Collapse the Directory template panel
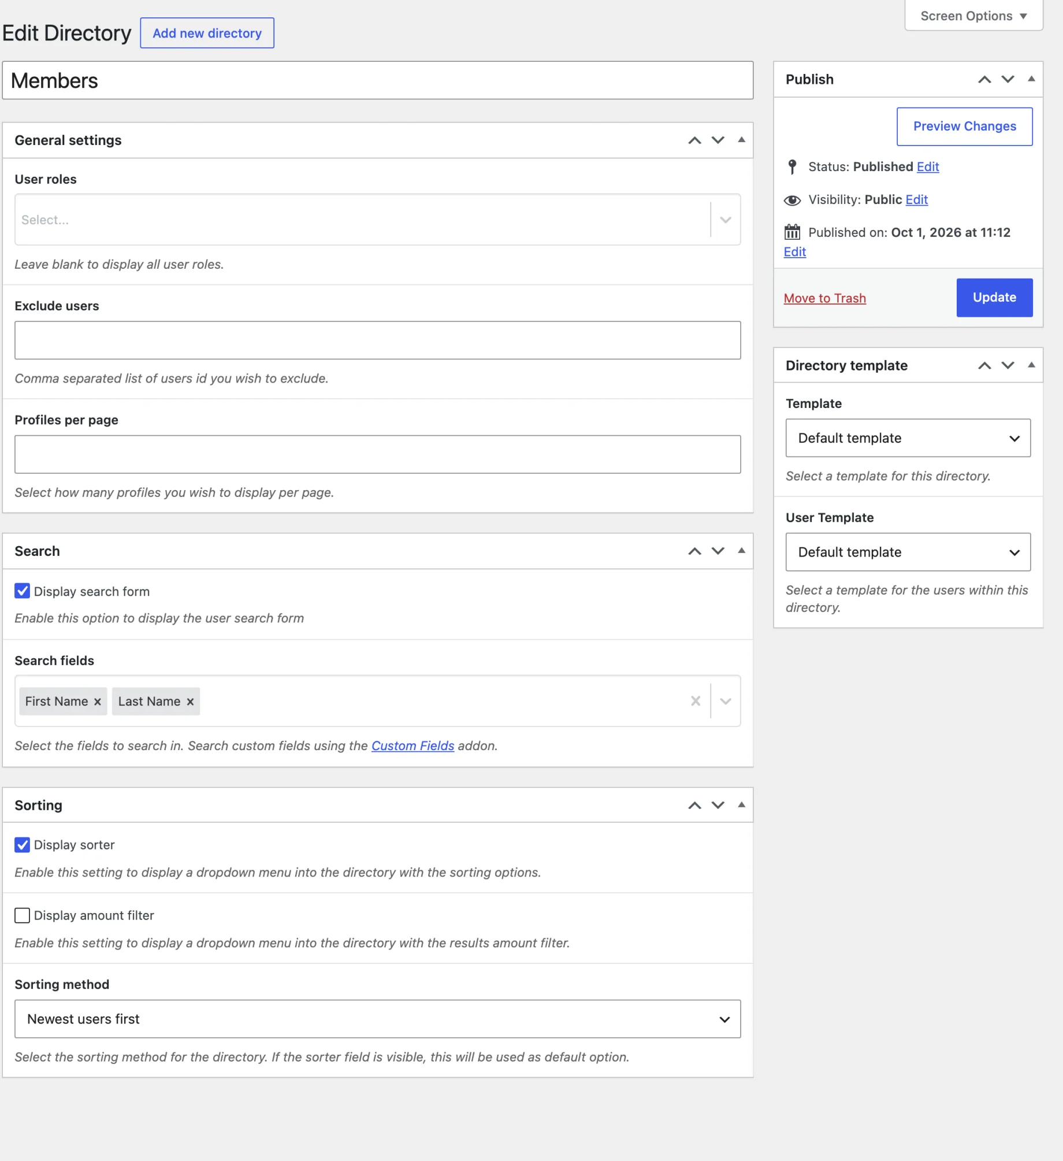 pos(1032,365)
